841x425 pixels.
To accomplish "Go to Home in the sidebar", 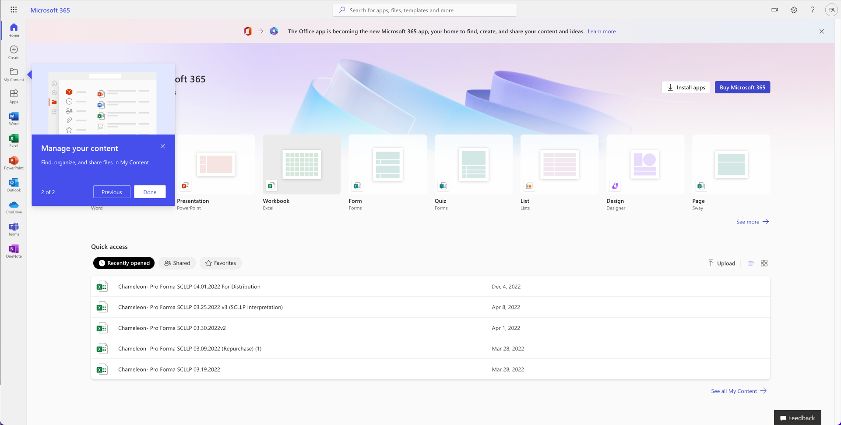I will pyautogui.click(x=14, y=30).
